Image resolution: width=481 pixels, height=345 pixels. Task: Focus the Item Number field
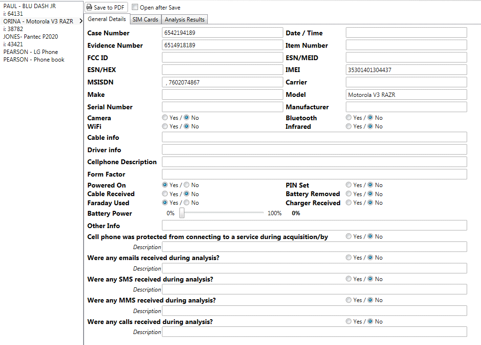[x=406, y=45]
